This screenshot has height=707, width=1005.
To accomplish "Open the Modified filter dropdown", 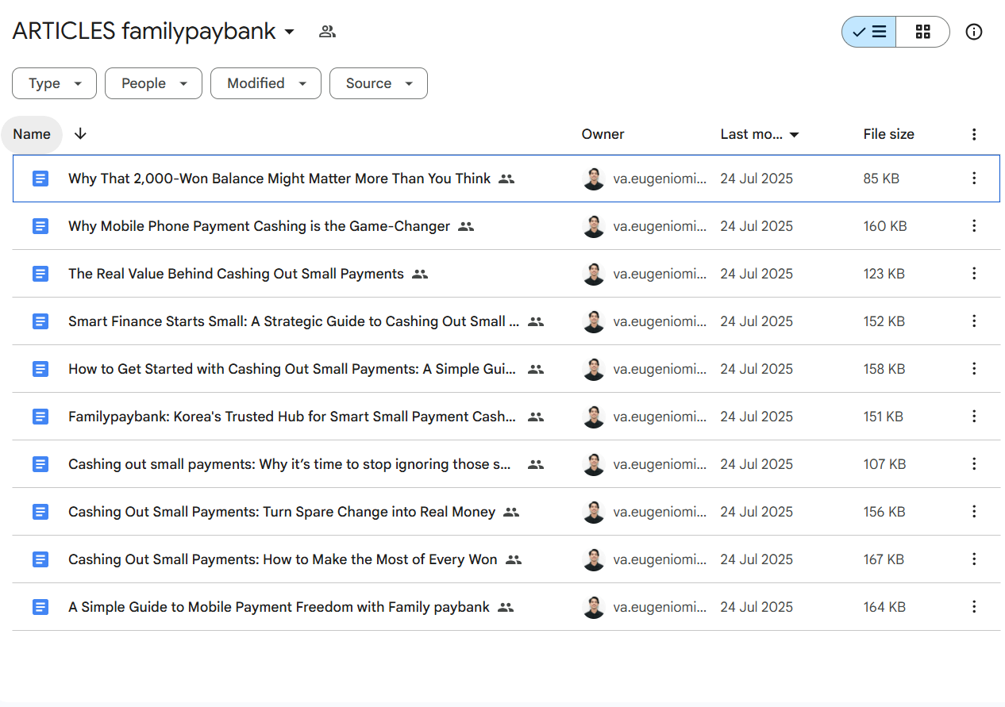I will (266, 83).
